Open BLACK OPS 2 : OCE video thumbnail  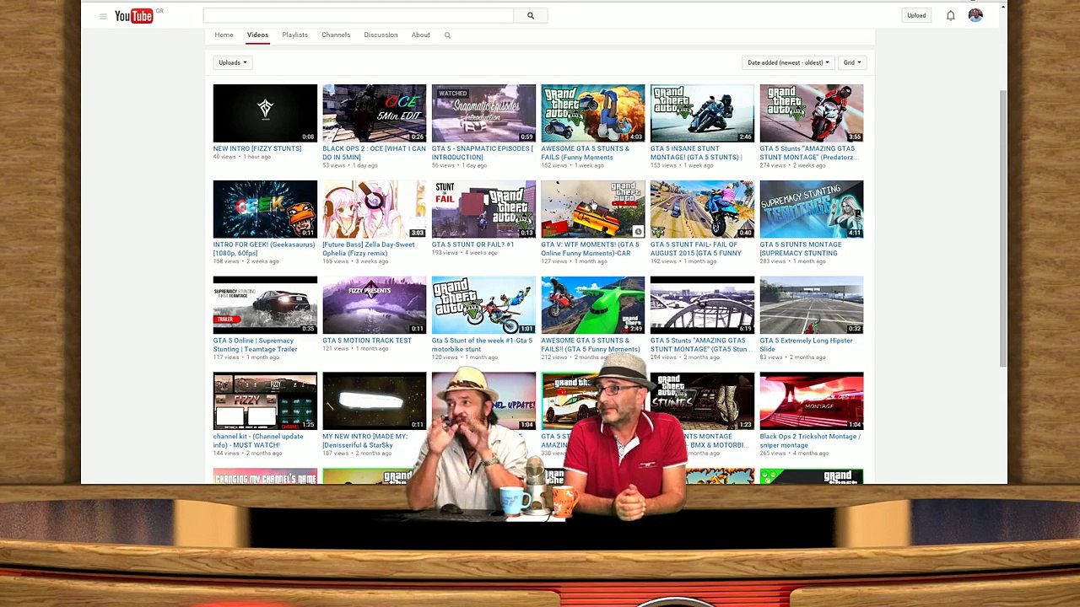click(x=374, y=113)
